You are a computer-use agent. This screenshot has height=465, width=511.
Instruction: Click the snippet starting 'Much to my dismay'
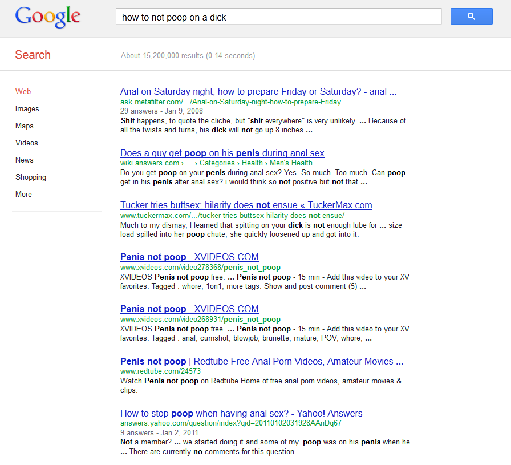[x=261, y=230]
